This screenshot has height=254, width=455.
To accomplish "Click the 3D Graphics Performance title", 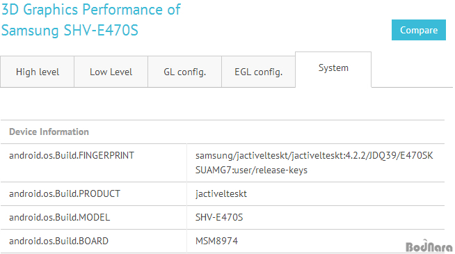I will (91, 10).
